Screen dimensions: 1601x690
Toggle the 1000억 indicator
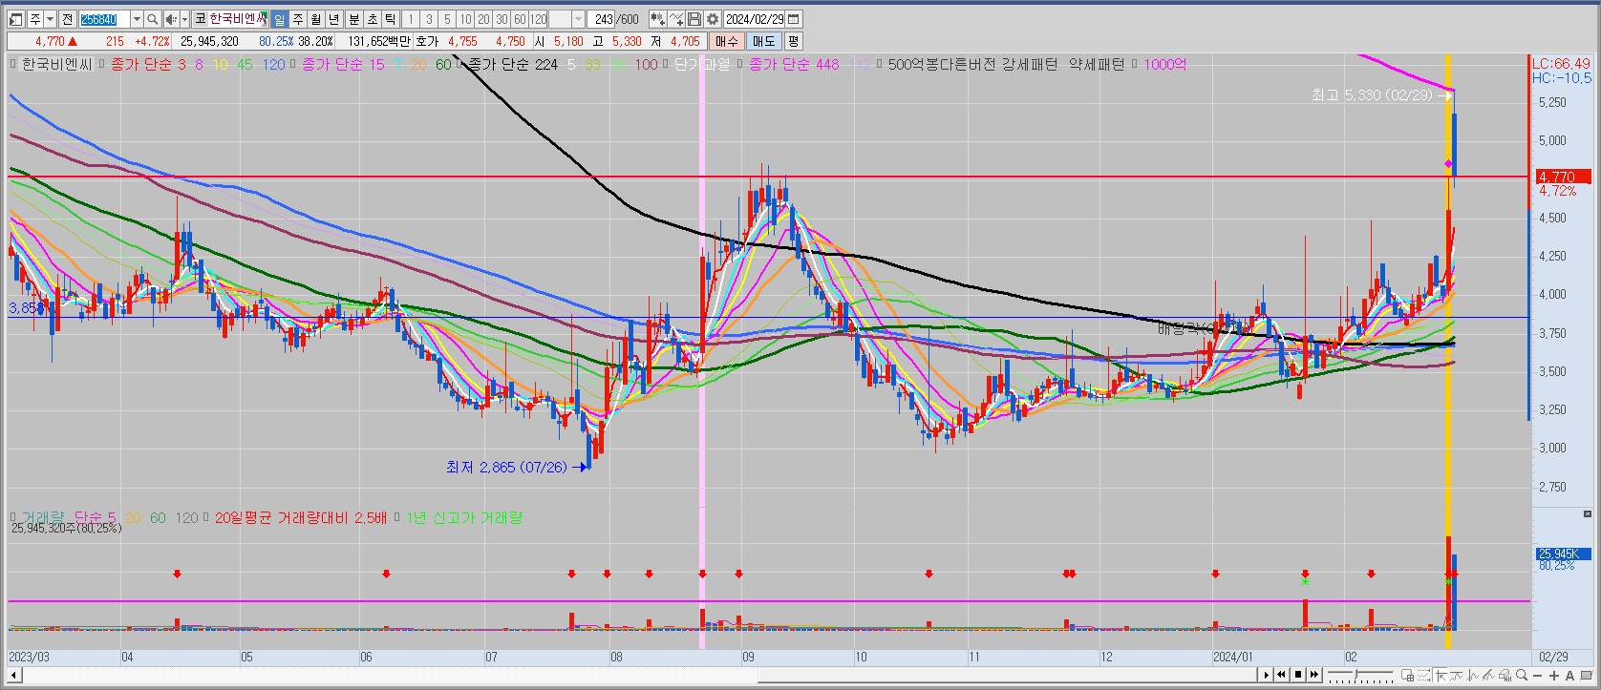coord(1135,64)
